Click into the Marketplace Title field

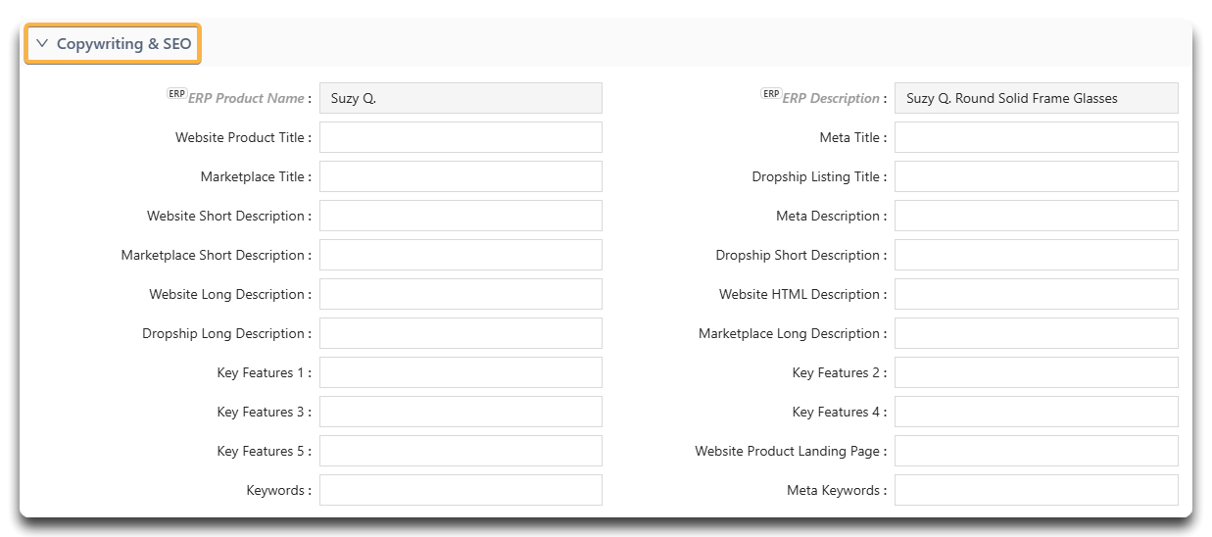pyautogui.click(x=461, y=176)
